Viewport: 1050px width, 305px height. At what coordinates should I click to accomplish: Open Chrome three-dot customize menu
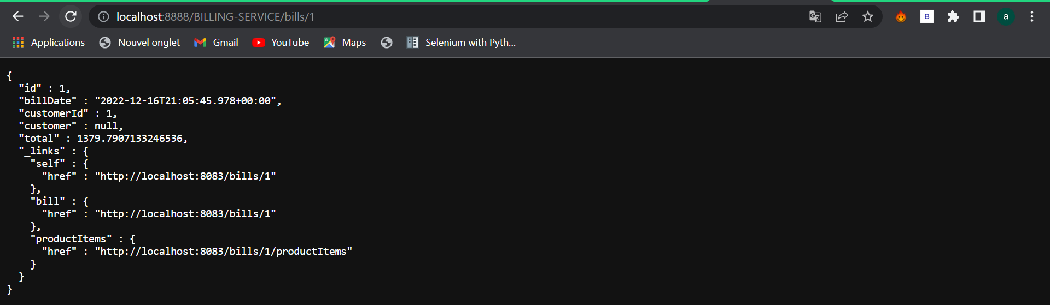click(1032, 17)
